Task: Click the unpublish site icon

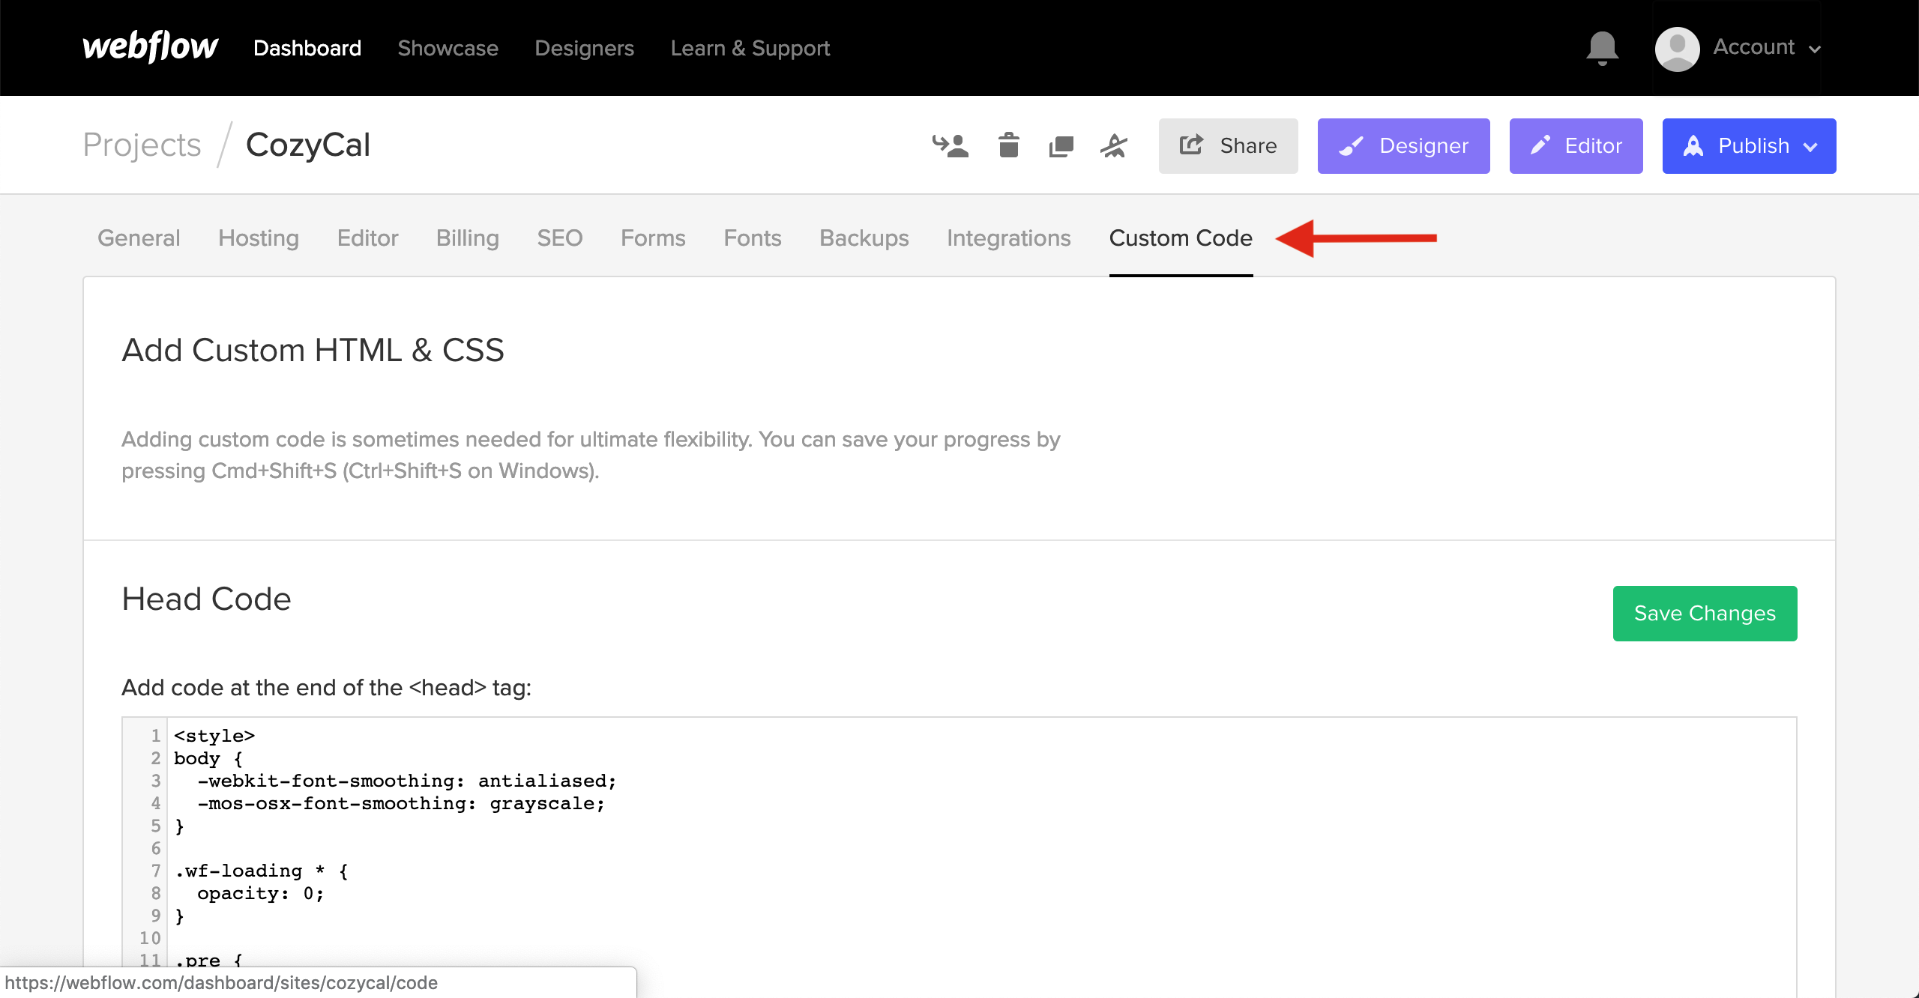Action: click(x=1114, y=145)
